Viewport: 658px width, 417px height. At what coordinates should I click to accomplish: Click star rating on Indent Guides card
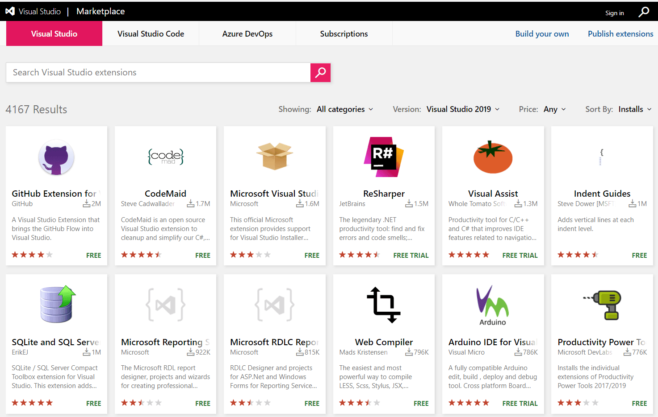[x=578, y=255]
